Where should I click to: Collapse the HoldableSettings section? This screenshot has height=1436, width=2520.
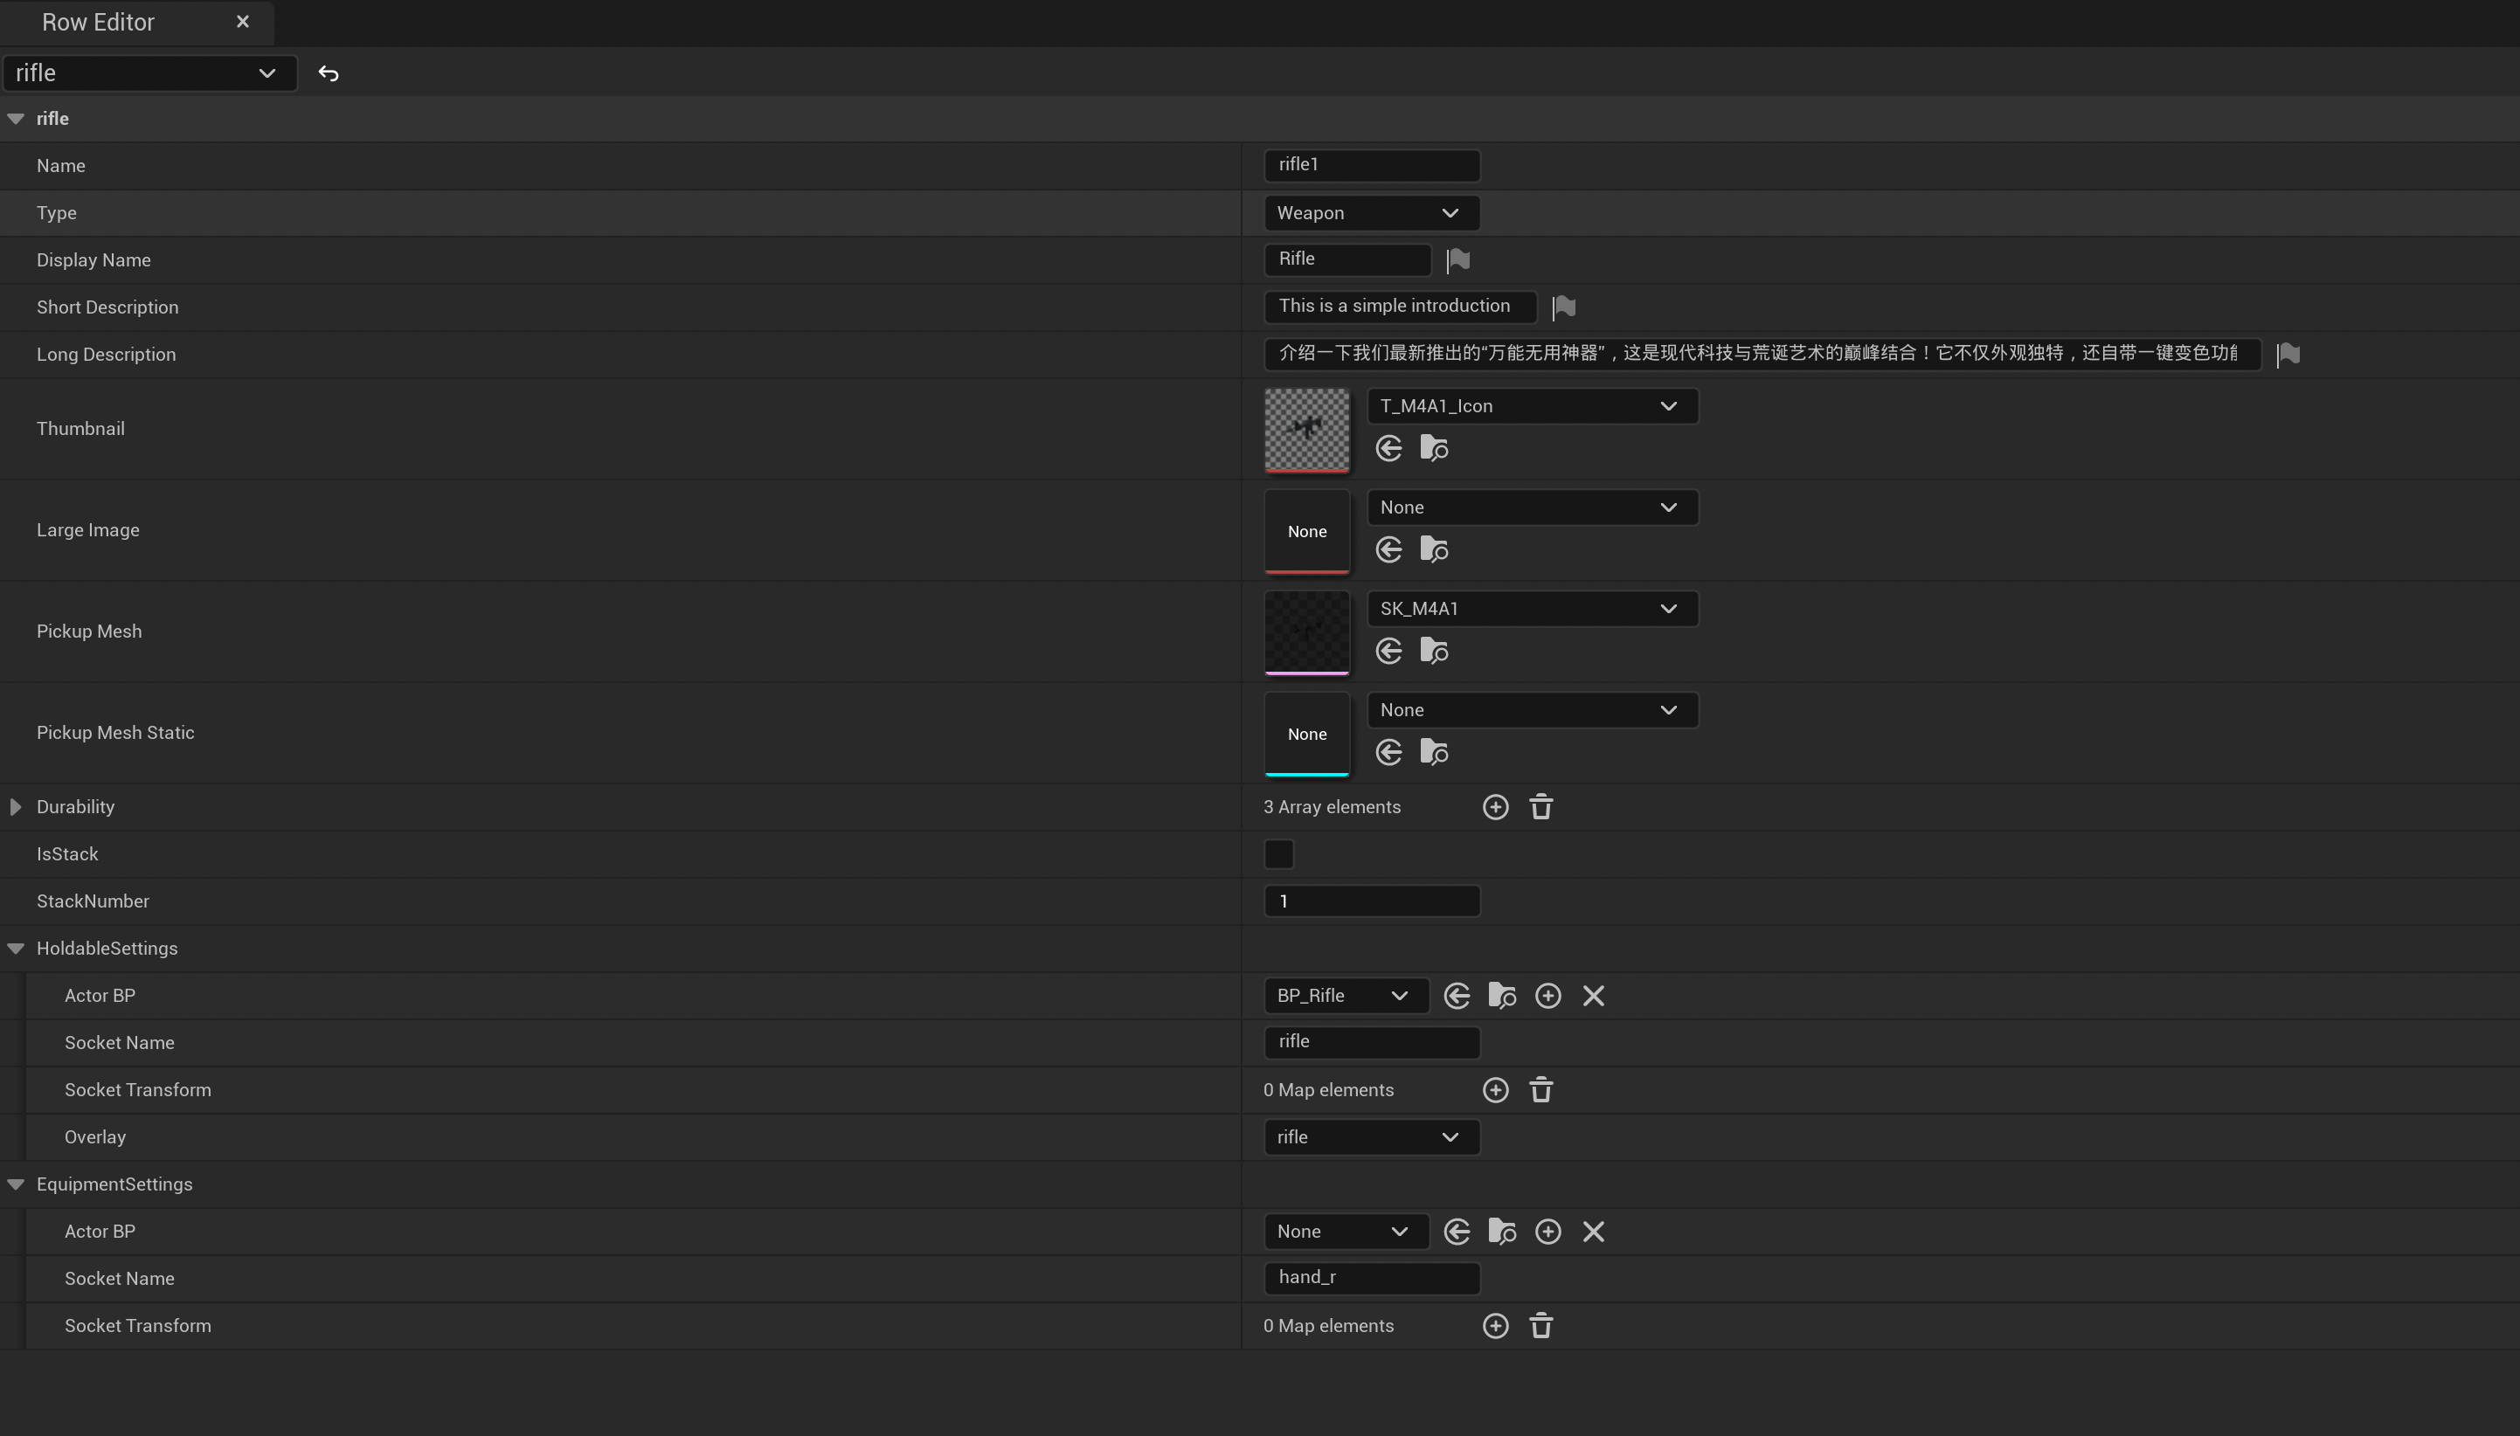(16, 949)
